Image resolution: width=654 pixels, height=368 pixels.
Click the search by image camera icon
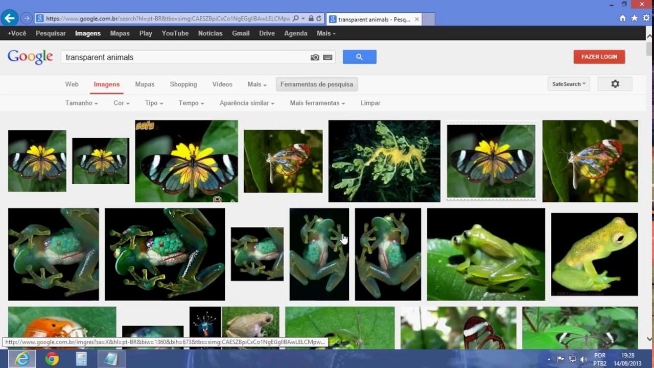tap(315, 57)
